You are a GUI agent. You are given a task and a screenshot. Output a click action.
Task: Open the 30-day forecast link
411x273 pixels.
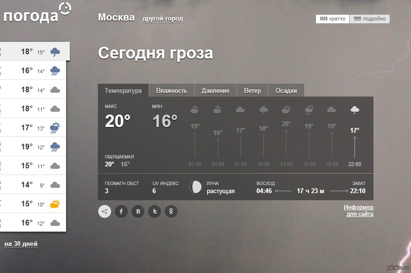[x=21, y=244]
